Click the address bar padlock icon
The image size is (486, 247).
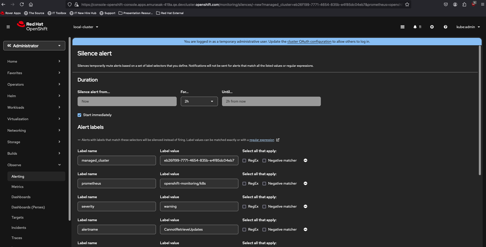[76, 4]
